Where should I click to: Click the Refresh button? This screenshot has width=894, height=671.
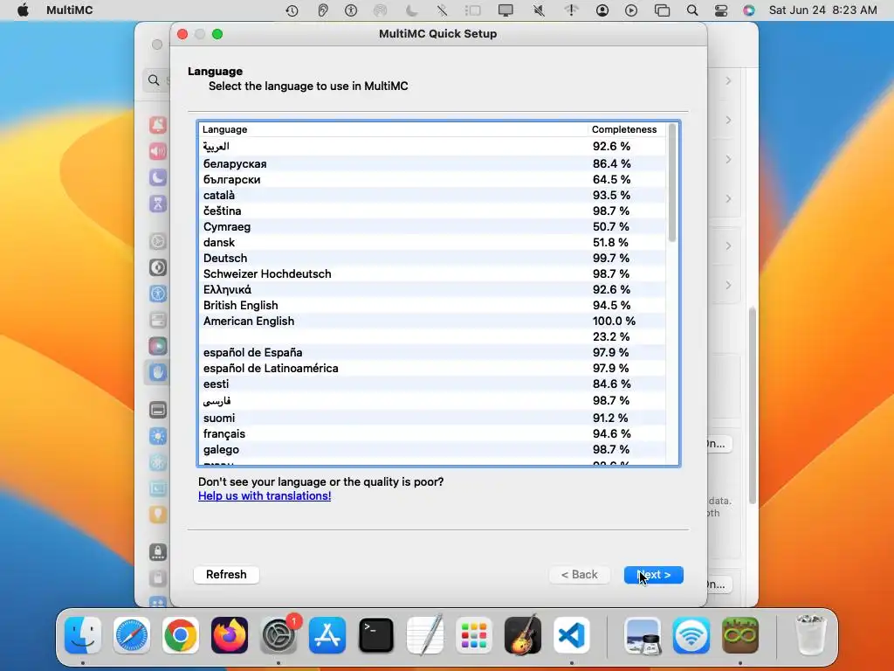pyautogui.click(x=226, y=575)
